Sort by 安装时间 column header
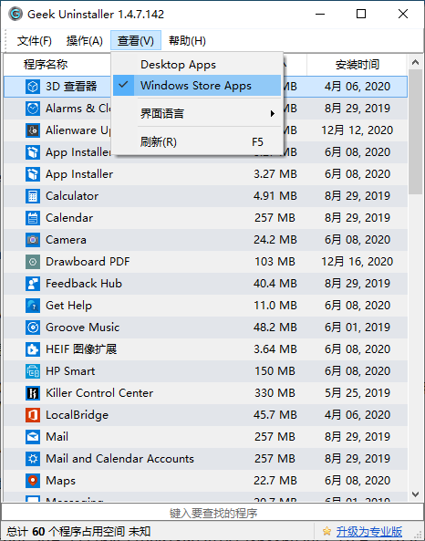 (357, 65)
